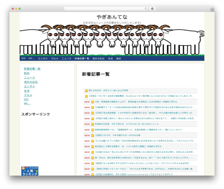Click the 海外の反応 link in the sidebar
Screen dimensions: 224x189
(31, 82)
